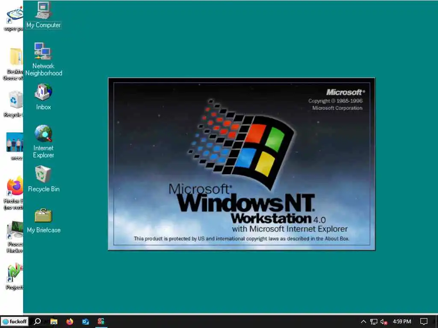Click the muted volume tray icon
The height and width of the screenshot is (328, 438).
click(x=384, y=322)
